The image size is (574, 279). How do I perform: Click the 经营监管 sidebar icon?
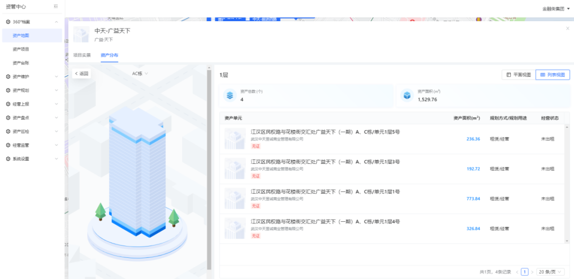(x=8, y=145)
